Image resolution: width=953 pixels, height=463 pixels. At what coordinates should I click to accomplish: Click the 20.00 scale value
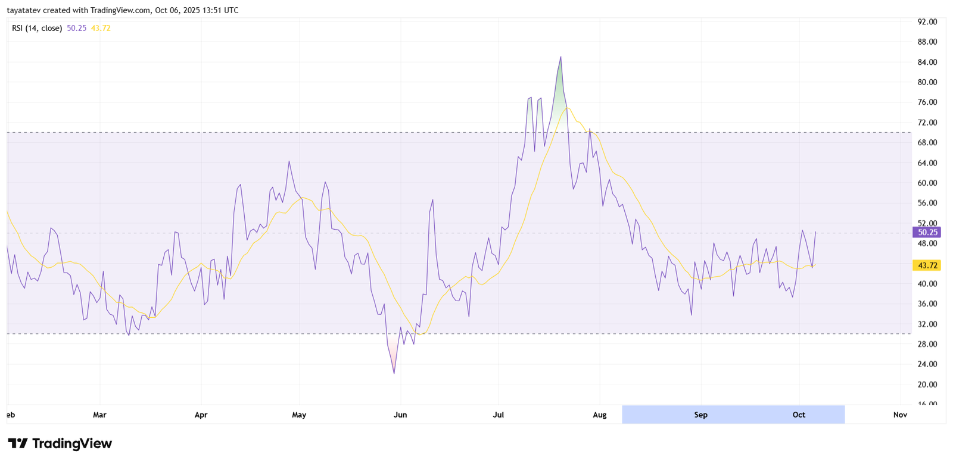pos(927,384)
